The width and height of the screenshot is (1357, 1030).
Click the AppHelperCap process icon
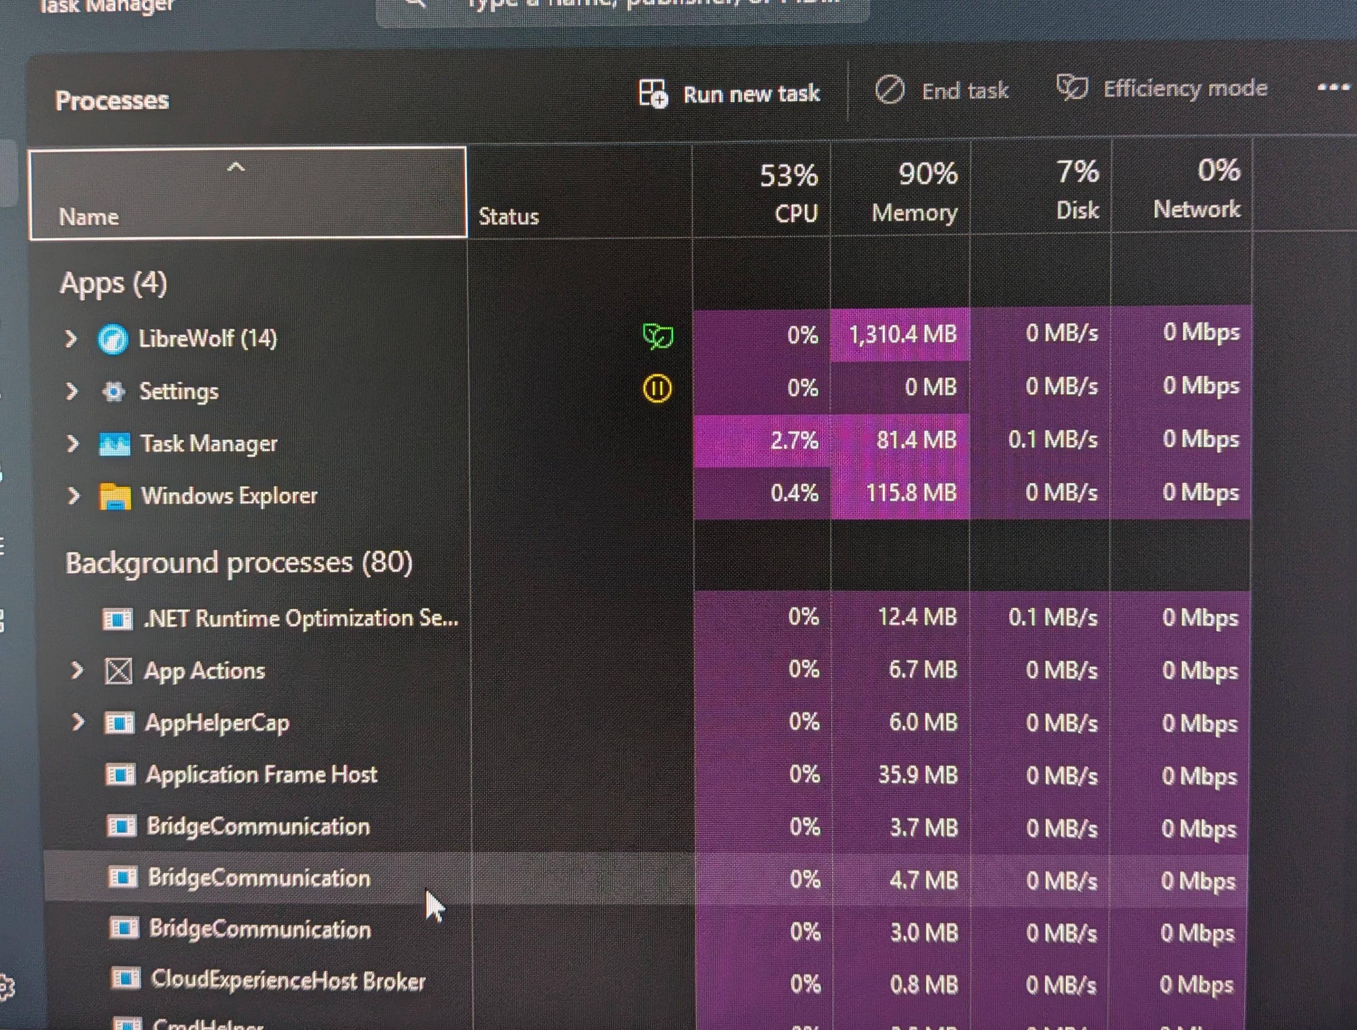(x=119, y=724)
